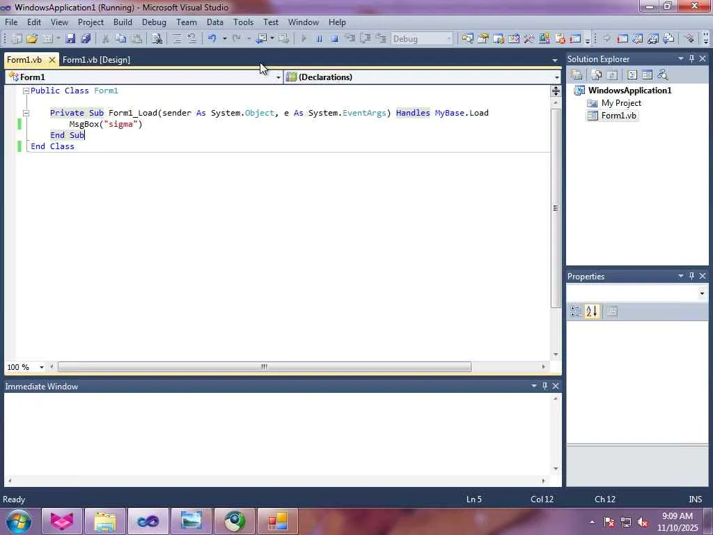The height and width of the screenshot is (535, 713).
Task: Click the Open File folder icon
Action: 32,39
